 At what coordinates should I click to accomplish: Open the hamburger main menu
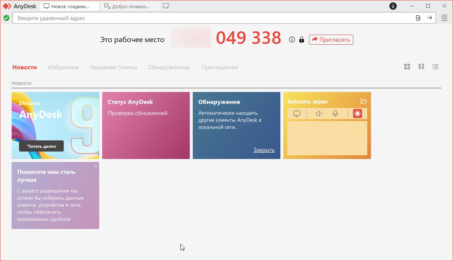[444, 18]
